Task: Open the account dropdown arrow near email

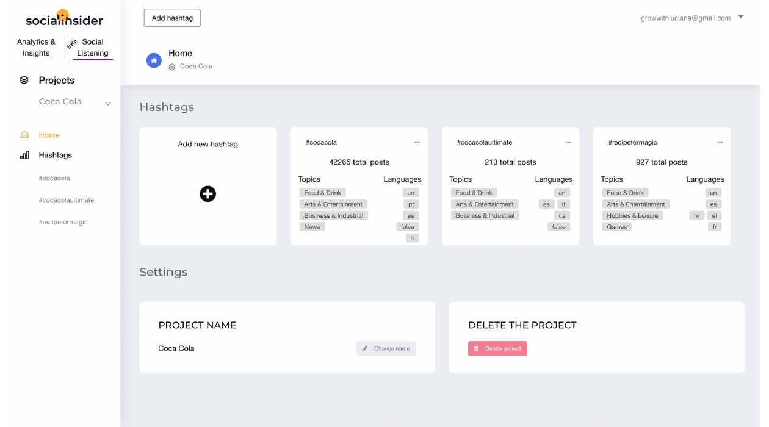Action: [741, 17]
